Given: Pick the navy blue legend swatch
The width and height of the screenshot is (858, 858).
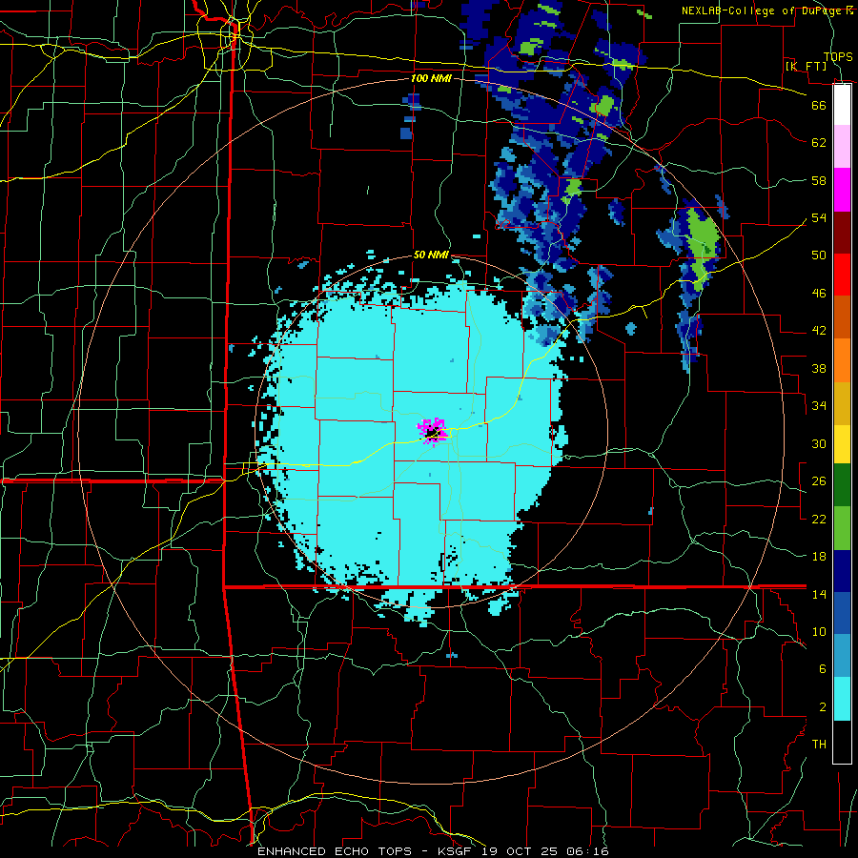Looking at the screenshot, I should click(x=842, y=571).
